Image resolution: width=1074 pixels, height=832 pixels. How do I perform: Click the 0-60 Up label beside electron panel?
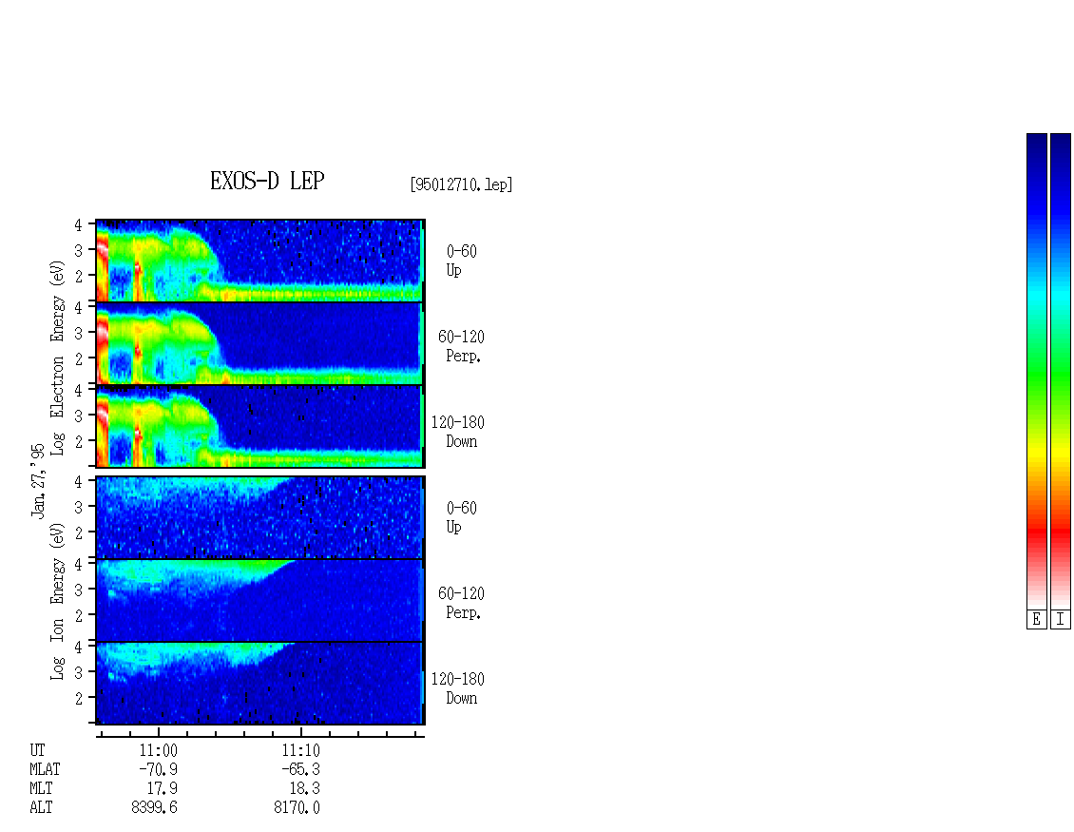tap(461, 261)
